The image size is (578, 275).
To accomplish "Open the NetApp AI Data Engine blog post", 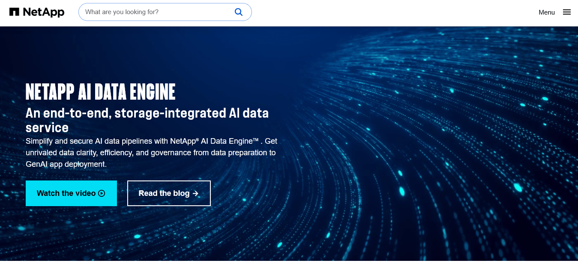I will click(169, 193).
